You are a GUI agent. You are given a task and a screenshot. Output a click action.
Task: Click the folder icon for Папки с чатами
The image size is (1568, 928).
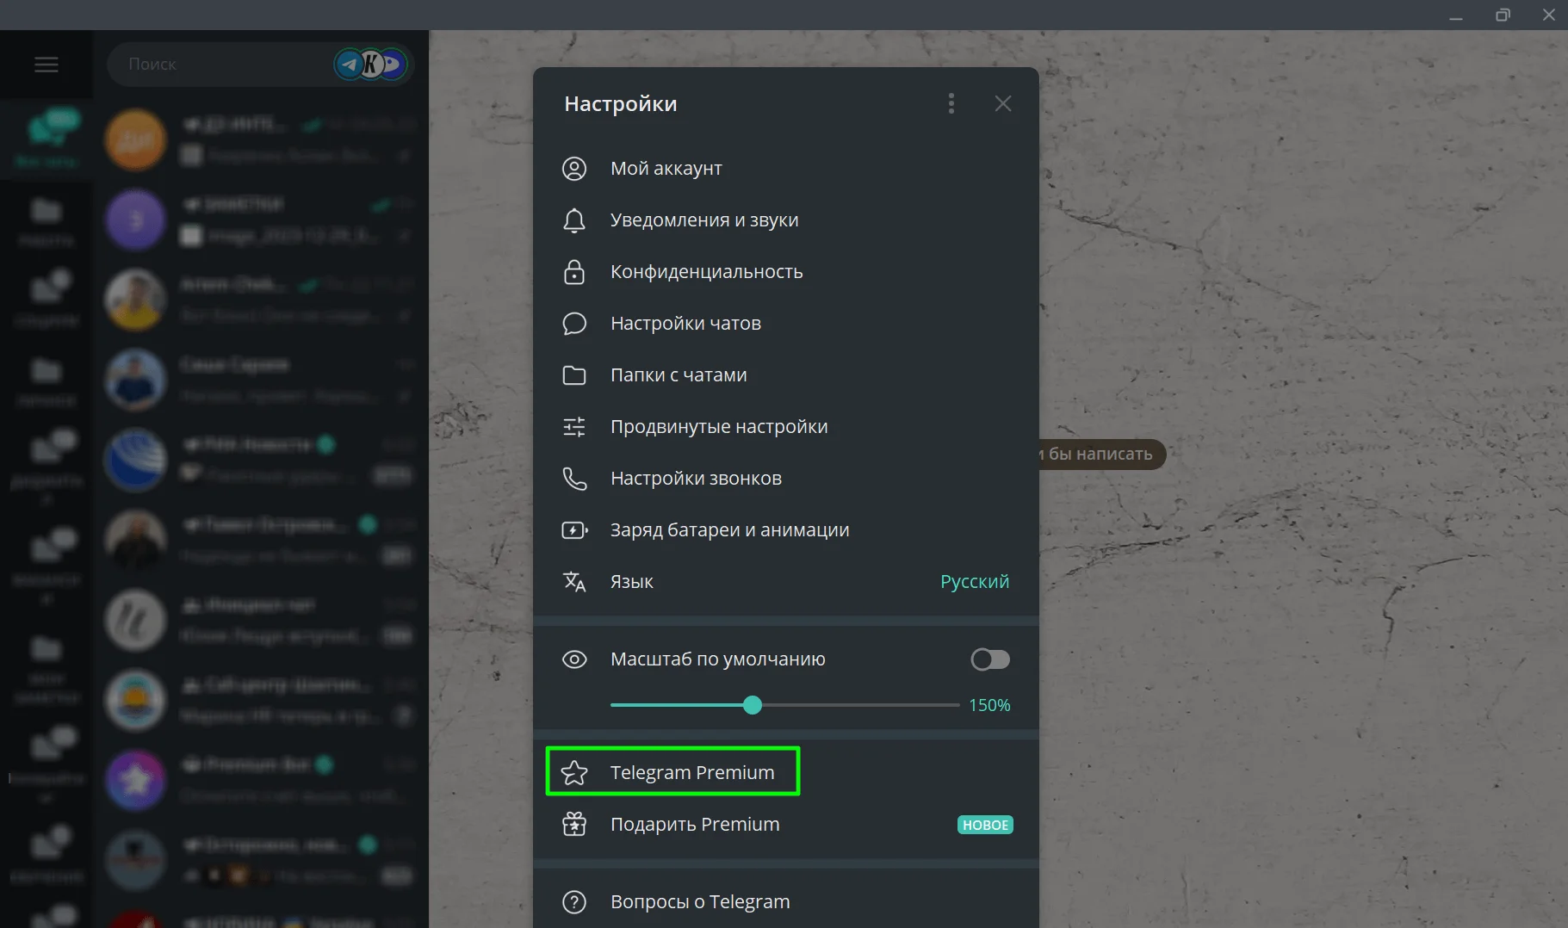(574, 375)
